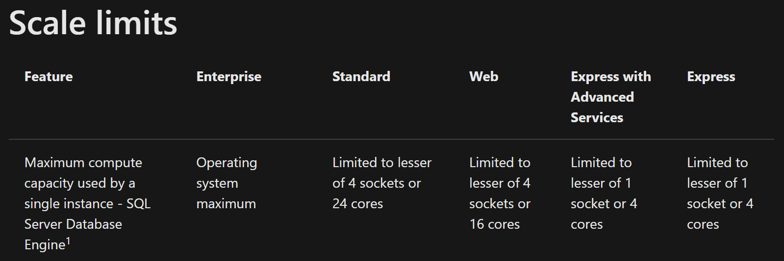
Task: Click Standard's "4 sockets or 24 cores" cell
Action: click(x=381, y=183)
